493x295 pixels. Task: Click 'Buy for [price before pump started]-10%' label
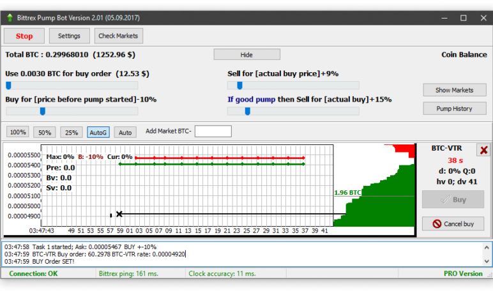point(81,100)
